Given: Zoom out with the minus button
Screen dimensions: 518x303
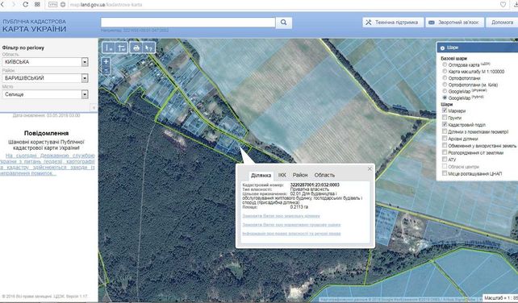Looking at the screenshot, I should [x=106, y=70].
